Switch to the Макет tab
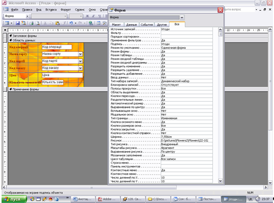The width and height of the screenshot is (274, 203). [116, 24]
